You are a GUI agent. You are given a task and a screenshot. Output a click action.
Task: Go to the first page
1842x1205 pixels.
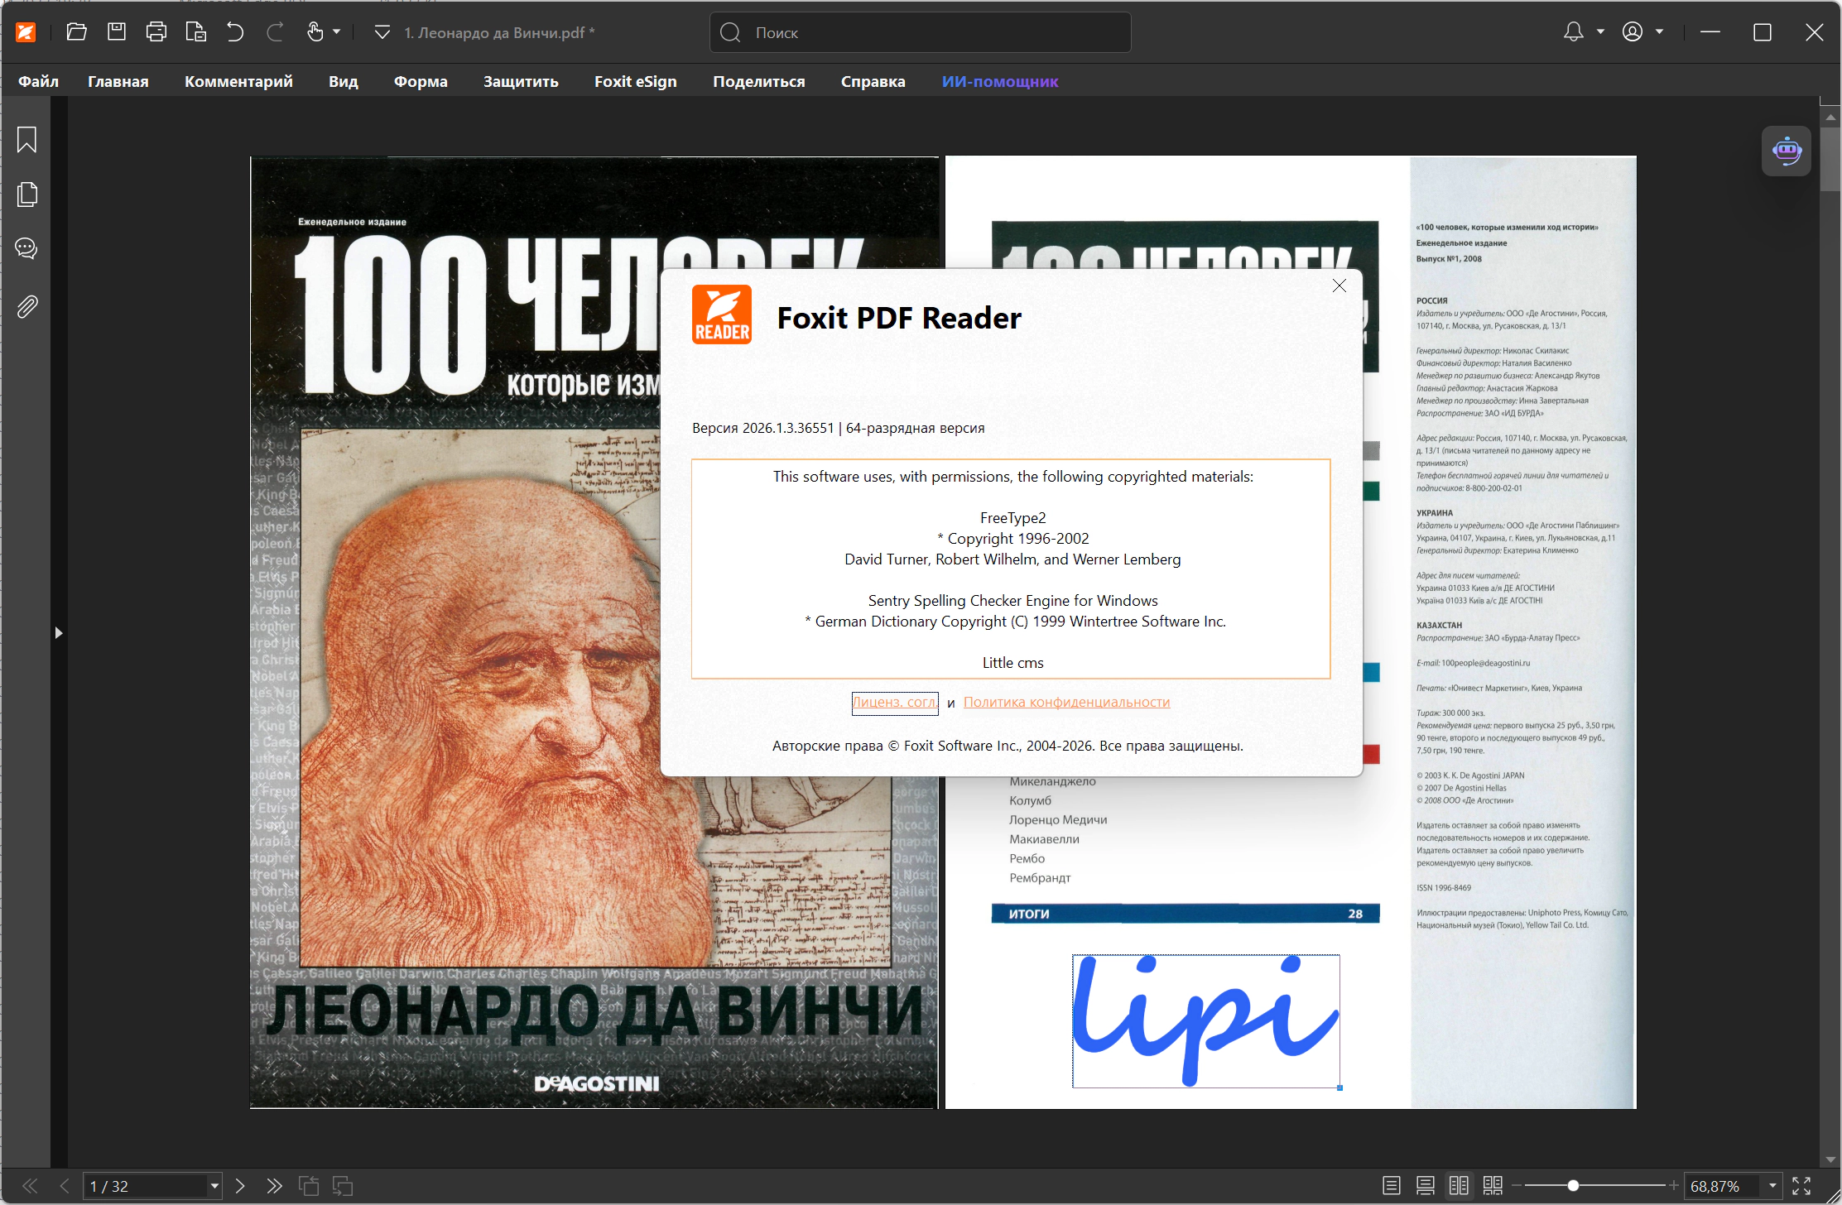(30, 1186)
